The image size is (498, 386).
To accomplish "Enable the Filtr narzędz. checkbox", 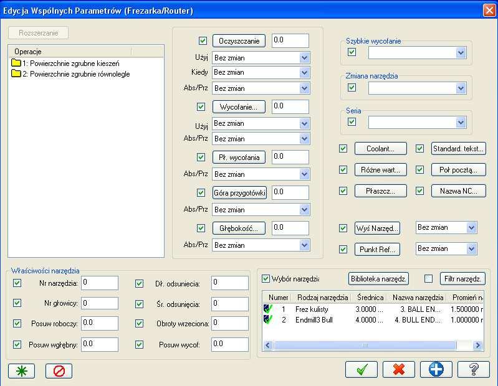I will pyautogui.click(x=428, y=279).
